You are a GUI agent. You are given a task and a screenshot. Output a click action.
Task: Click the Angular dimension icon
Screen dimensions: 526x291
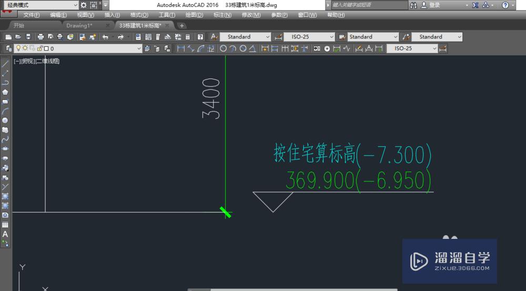pos(252,48)
